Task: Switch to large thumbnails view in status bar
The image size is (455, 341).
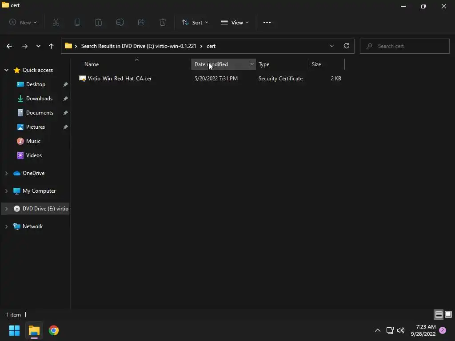Action: [x=448, y=314]
